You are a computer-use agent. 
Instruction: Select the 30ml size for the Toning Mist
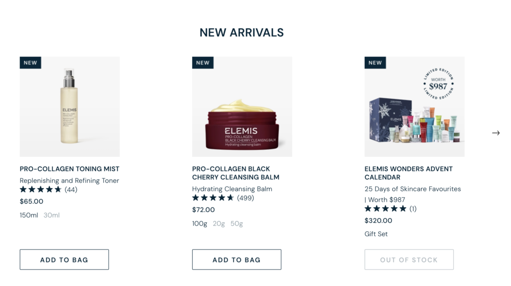51,215
